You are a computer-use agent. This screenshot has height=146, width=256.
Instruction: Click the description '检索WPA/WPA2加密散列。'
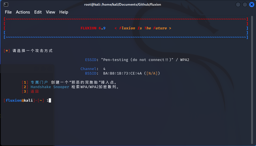point(96,87)
